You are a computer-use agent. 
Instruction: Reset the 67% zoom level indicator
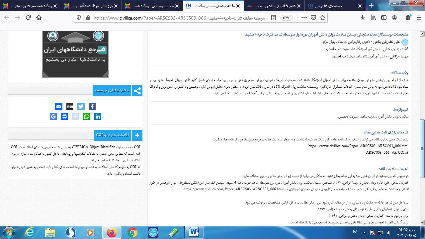coord(287,18)
